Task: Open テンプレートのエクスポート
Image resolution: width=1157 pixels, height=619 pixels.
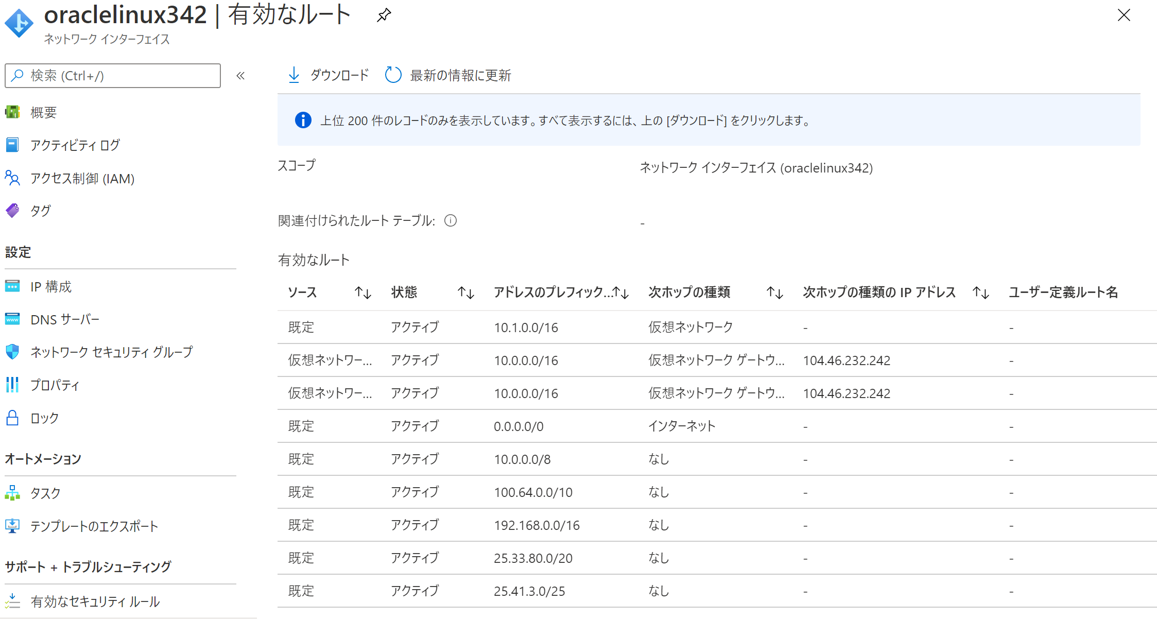Action: point(94,526)
